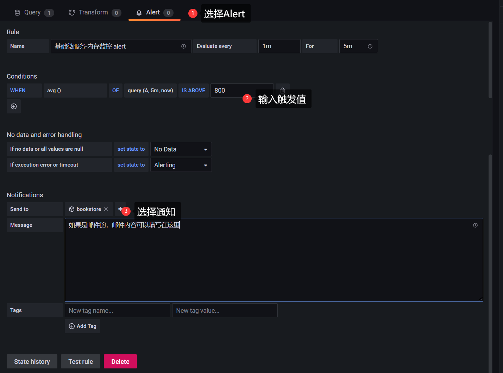
Task: Click the New tag value input
Action: 225,310
